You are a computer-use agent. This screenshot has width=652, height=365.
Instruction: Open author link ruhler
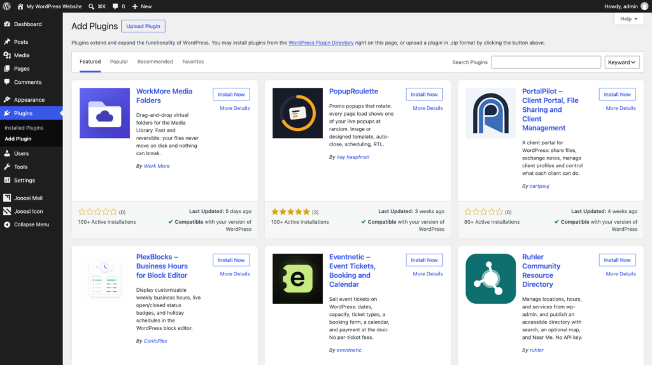(536, 350)
